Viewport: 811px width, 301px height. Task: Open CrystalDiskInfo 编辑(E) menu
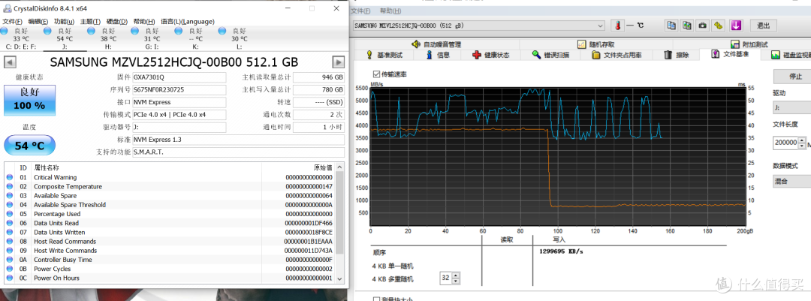click(38, 21)
